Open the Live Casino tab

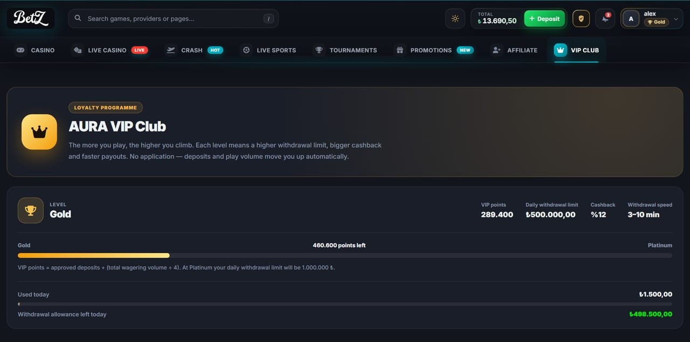pos(110,50)
